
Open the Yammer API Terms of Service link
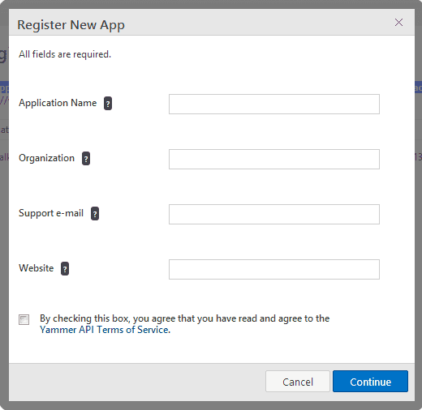click(105, 330)
